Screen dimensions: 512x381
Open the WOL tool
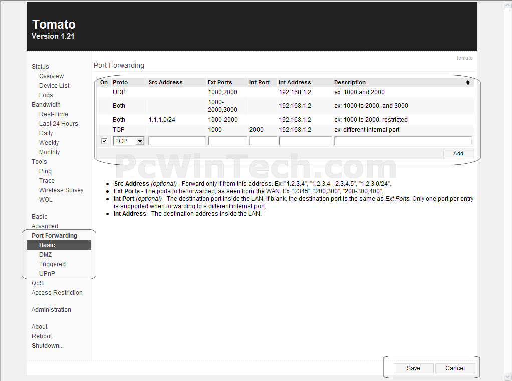(46, 200)
